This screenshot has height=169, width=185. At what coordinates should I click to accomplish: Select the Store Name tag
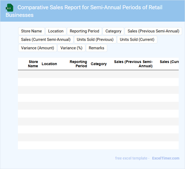(x=31, y=31)
